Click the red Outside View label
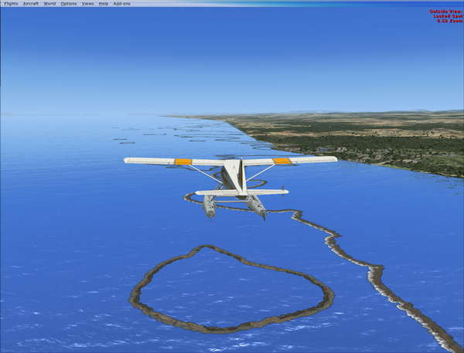464x353 pixels. [444, 12]
